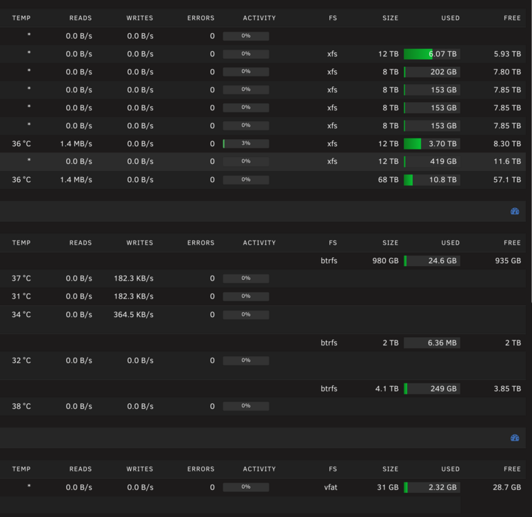Viewport: 532px width, 517px height.
Task: Click the 3% activity bar
Action: (x=246, y=143)
